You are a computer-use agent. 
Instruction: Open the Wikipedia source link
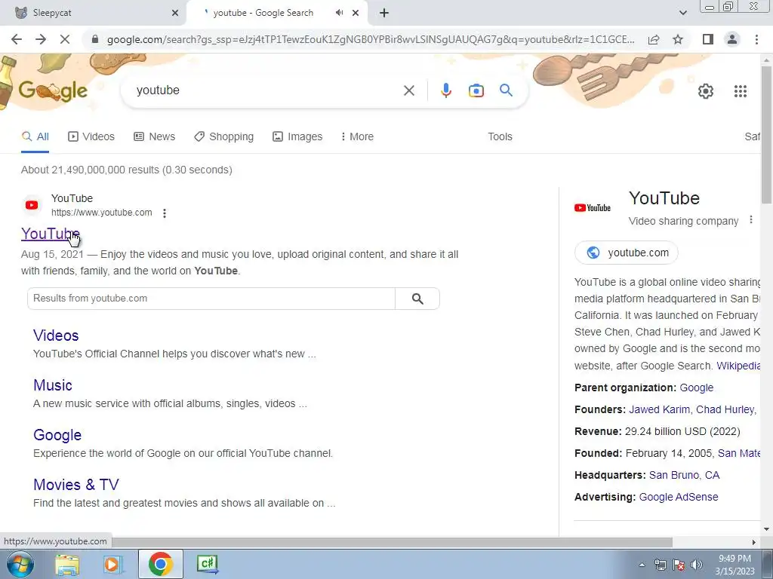point(738,366)
